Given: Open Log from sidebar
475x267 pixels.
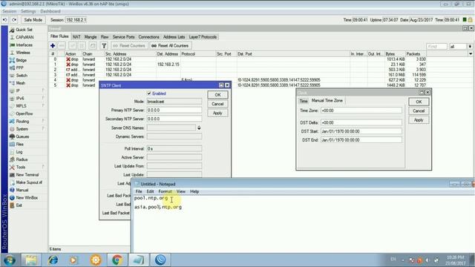Looking at the screenshot, I should (19, 152).
